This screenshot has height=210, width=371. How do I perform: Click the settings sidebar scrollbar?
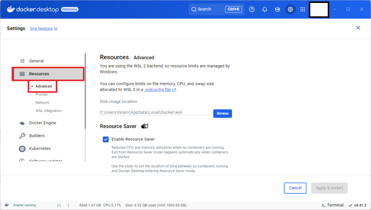point(85,91)
